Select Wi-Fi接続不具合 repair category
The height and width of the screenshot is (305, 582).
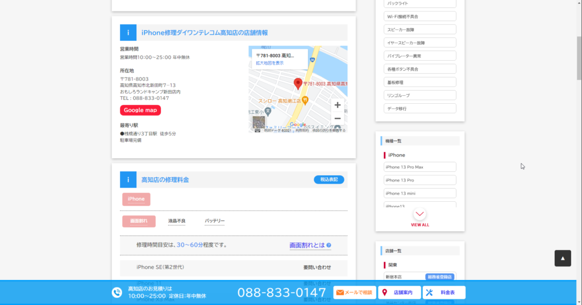[x=420, y=16]
